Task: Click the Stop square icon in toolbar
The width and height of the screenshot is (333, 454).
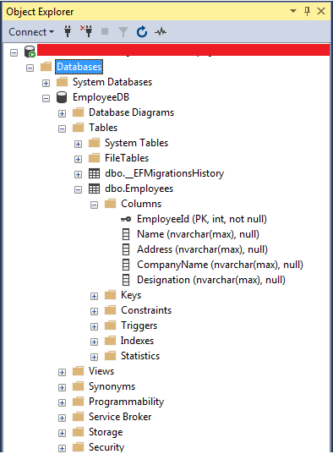Action: pos(105,31)
